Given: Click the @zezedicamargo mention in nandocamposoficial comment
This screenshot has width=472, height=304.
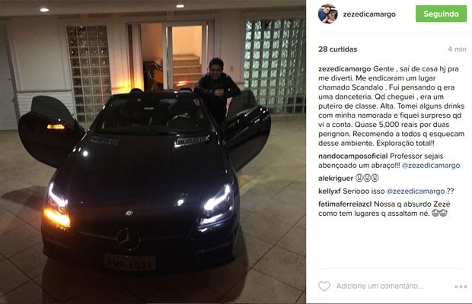Looking at the screenshot, I should tap(431, 166).
